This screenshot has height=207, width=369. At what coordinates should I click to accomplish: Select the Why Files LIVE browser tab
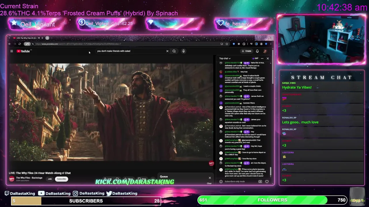(x=28, y=38)
